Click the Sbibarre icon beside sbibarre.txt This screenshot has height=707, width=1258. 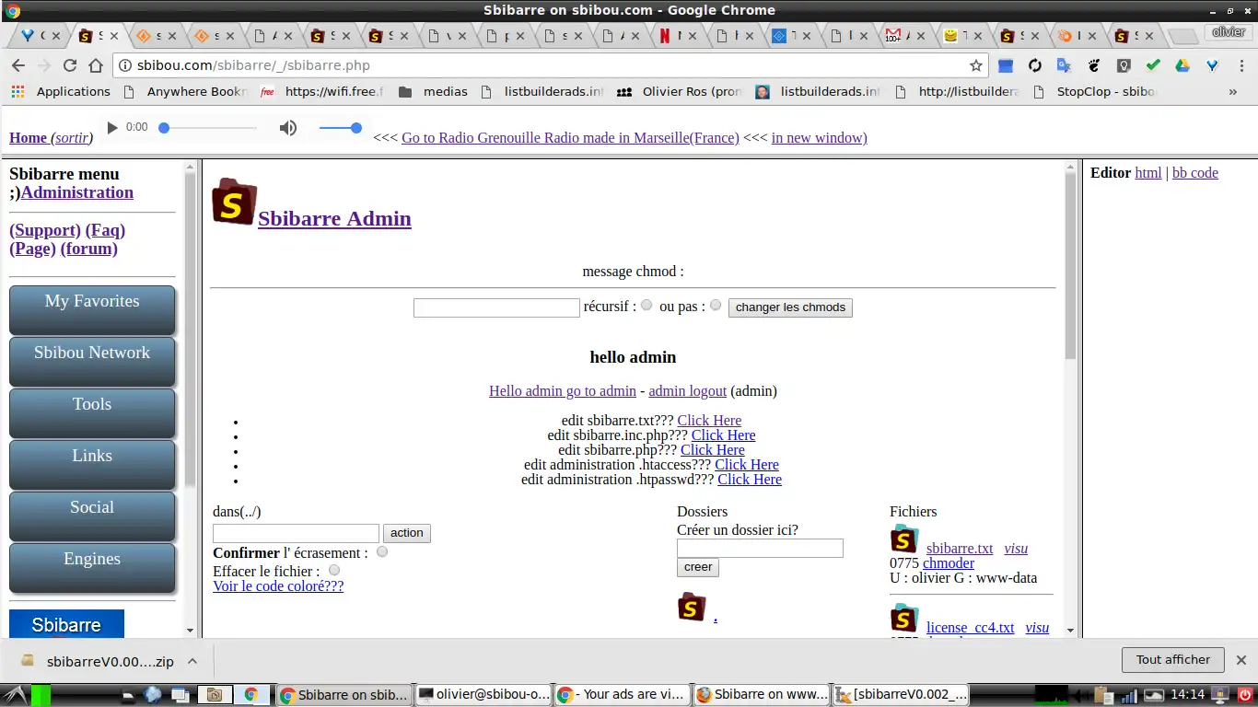click(904, 539)
